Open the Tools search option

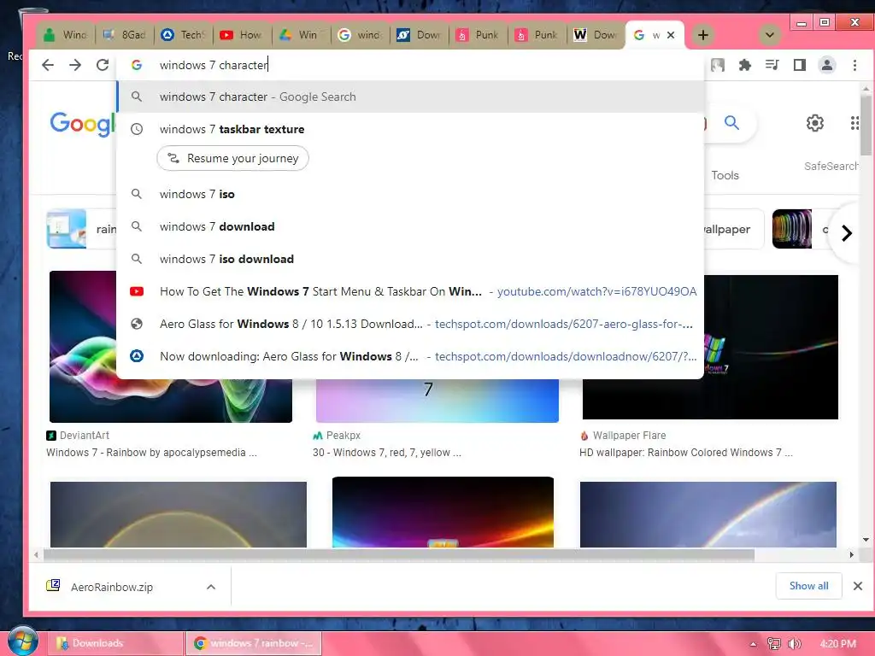[x=725, y=175]
